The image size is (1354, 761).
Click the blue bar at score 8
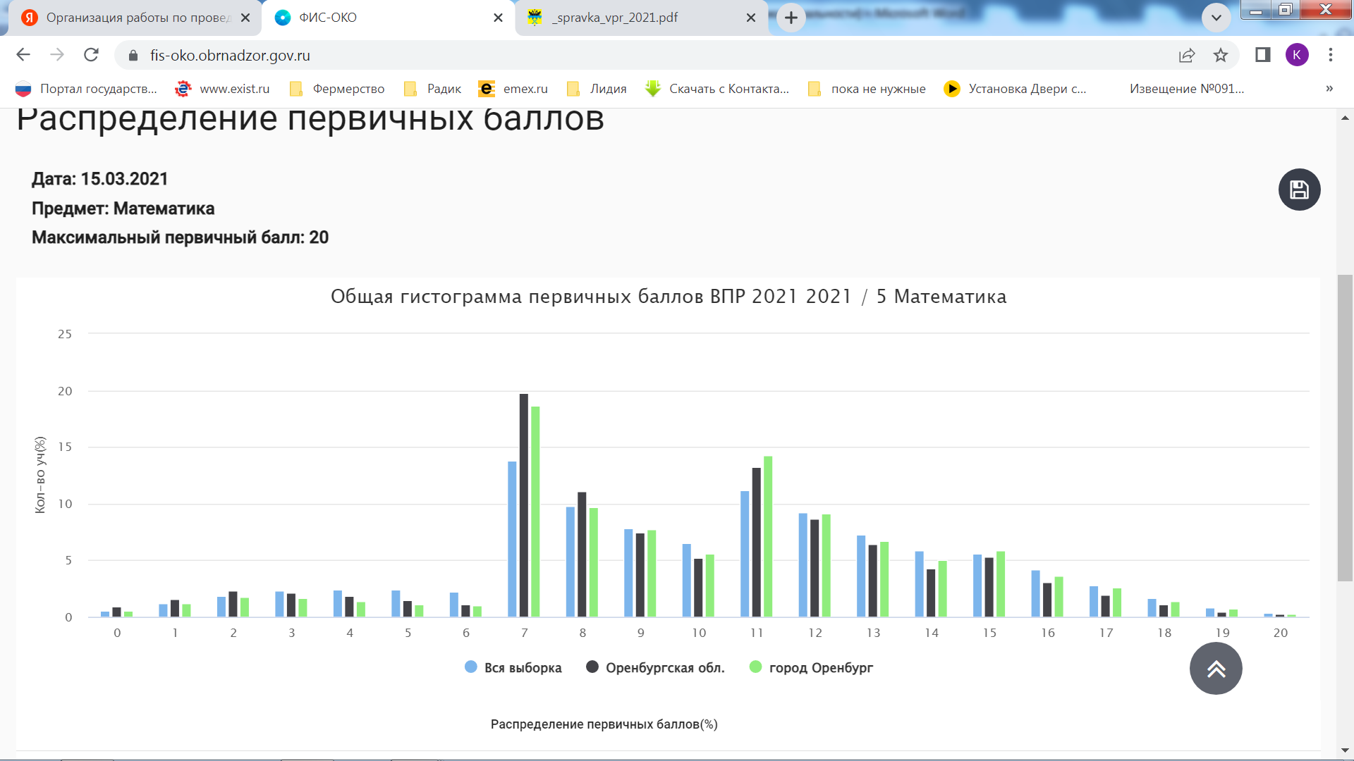(x=571, y=562)
